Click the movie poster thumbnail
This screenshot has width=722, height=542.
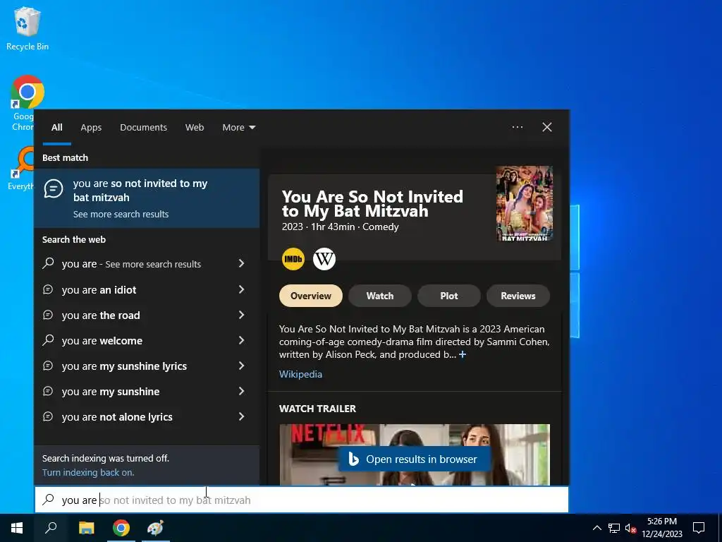click(x=525, y=203)
